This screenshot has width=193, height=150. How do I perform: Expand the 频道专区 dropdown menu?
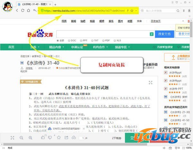129,47
